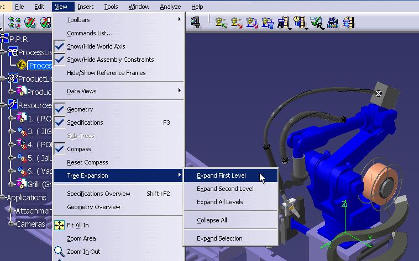The width and height of the screenshot is (419, 261).
Task: Uncheck the Geometry view option
Action: point(59,109)
